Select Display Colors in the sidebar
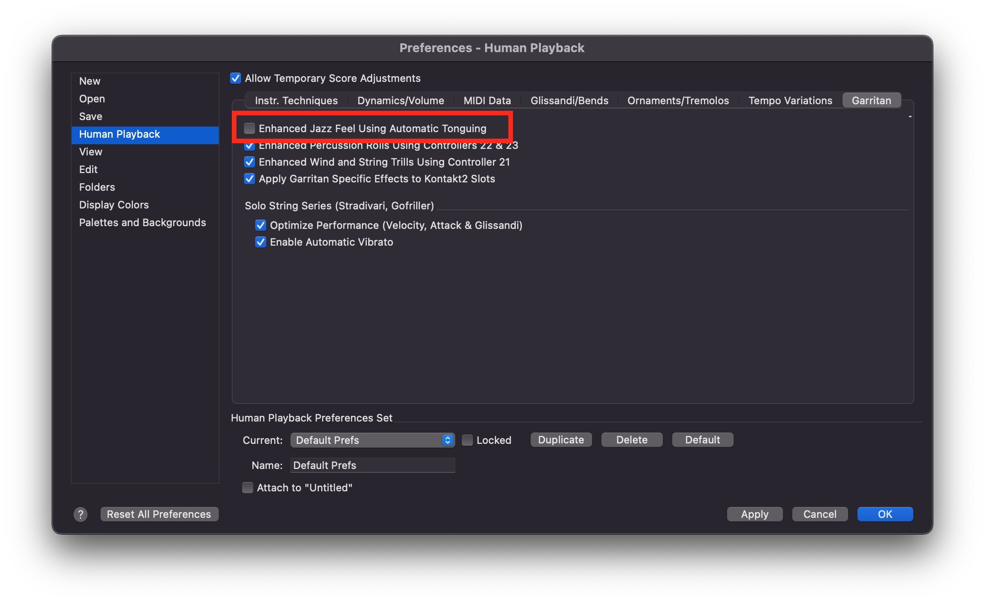985x603 pixels. [114, 205]
